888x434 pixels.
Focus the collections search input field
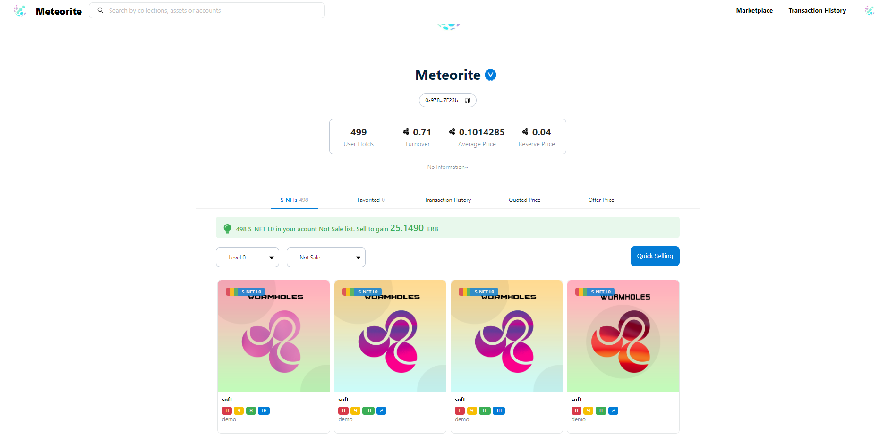(213, 10)
